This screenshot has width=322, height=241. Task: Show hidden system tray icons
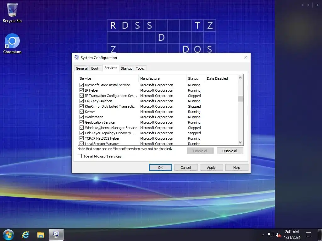pos(263,235)
